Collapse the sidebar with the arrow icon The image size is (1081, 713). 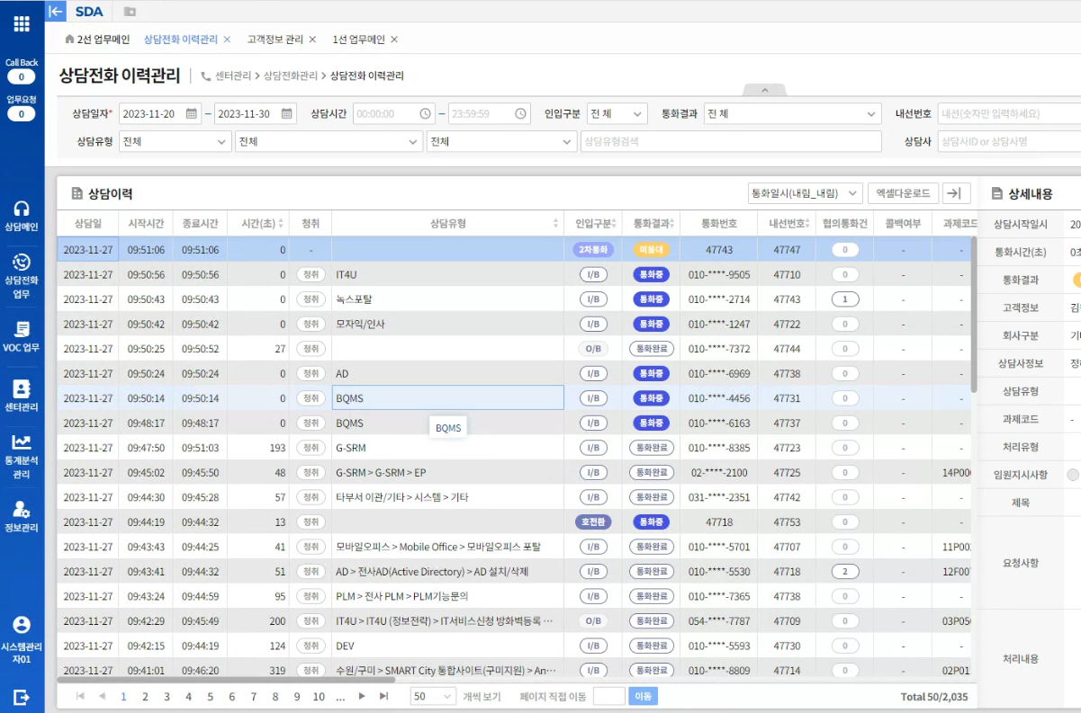click(x=56, y=11)
